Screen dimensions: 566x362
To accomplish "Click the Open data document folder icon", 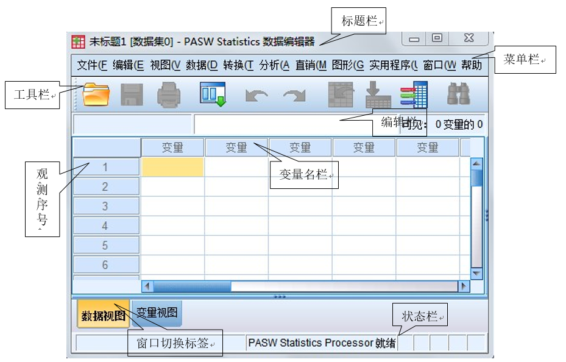I will pyautogui.click(x=96, y=94).
